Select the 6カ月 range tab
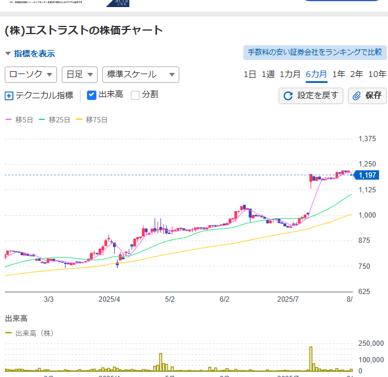 click(316, 74)
